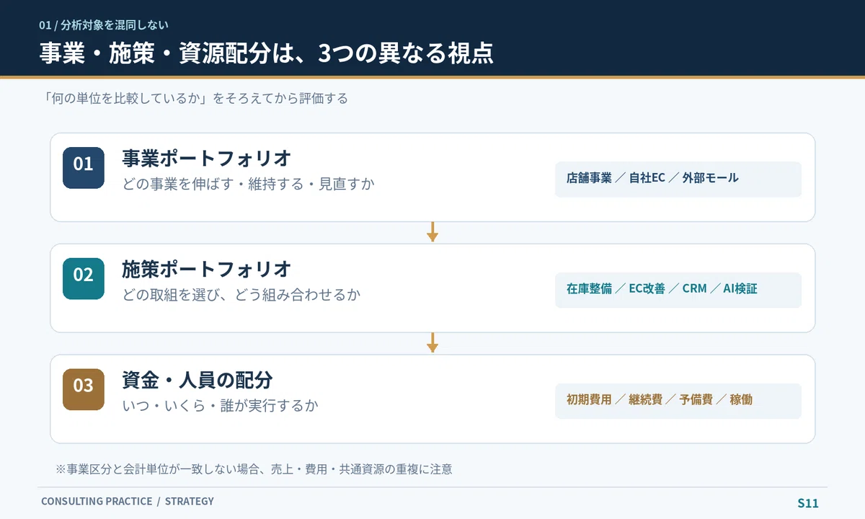Click the 在庫整備／EC改善／CRM／AI検証 tag
The width and height of the screenshot is (865, 519).
pyautogui.click(x=678, y=290)
